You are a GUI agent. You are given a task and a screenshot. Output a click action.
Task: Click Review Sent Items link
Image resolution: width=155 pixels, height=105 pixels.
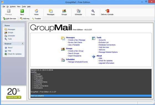pyautogui.click(x=75, y=42)
